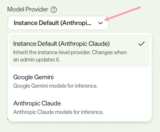
Task: Click the "an admin updates it." line
Action: click(x=37, y=60)
